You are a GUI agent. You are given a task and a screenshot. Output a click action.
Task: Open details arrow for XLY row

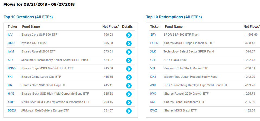129,60
